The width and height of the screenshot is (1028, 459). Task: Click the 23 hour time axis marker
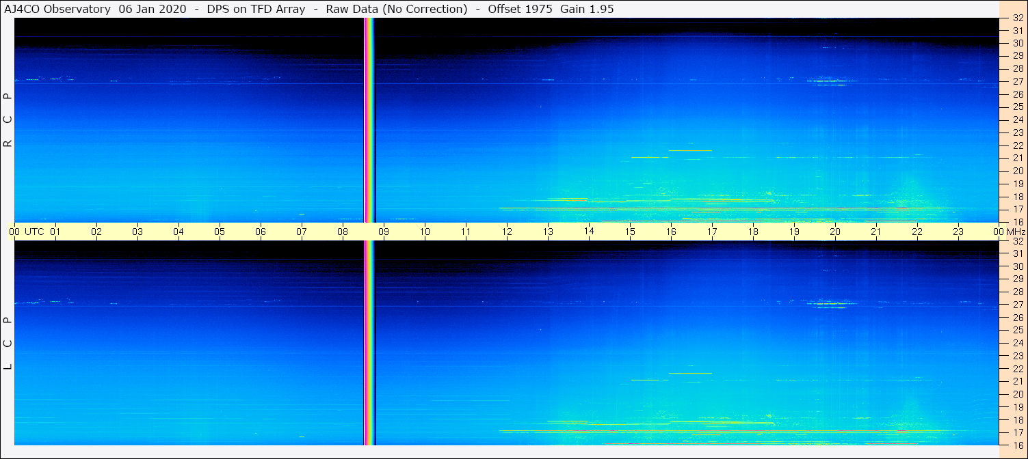pos(958,232)
